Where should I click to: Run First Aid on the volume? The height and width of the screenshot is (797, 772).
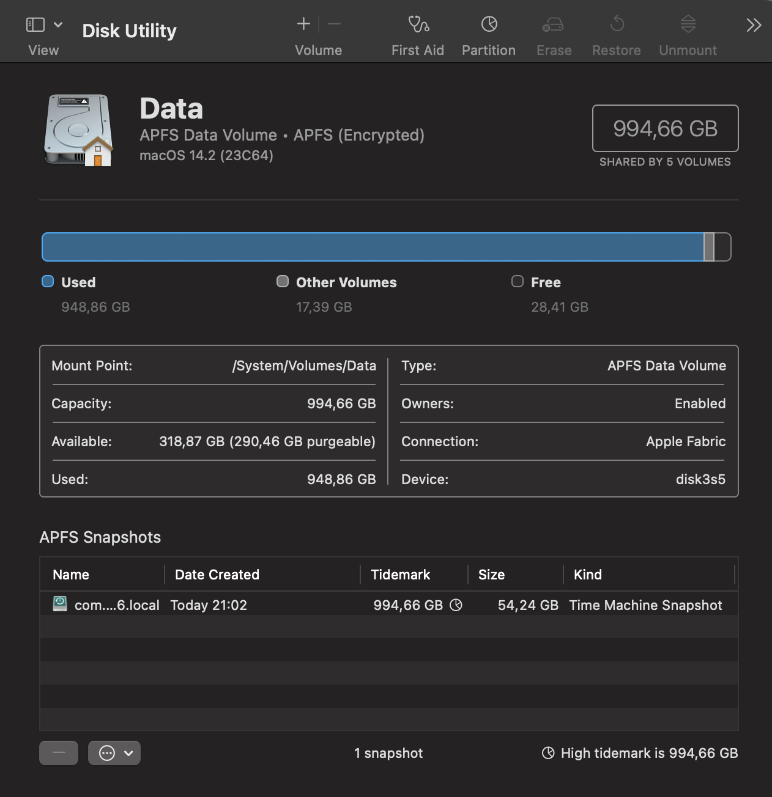pyautogui.click(x=418, y=24)
